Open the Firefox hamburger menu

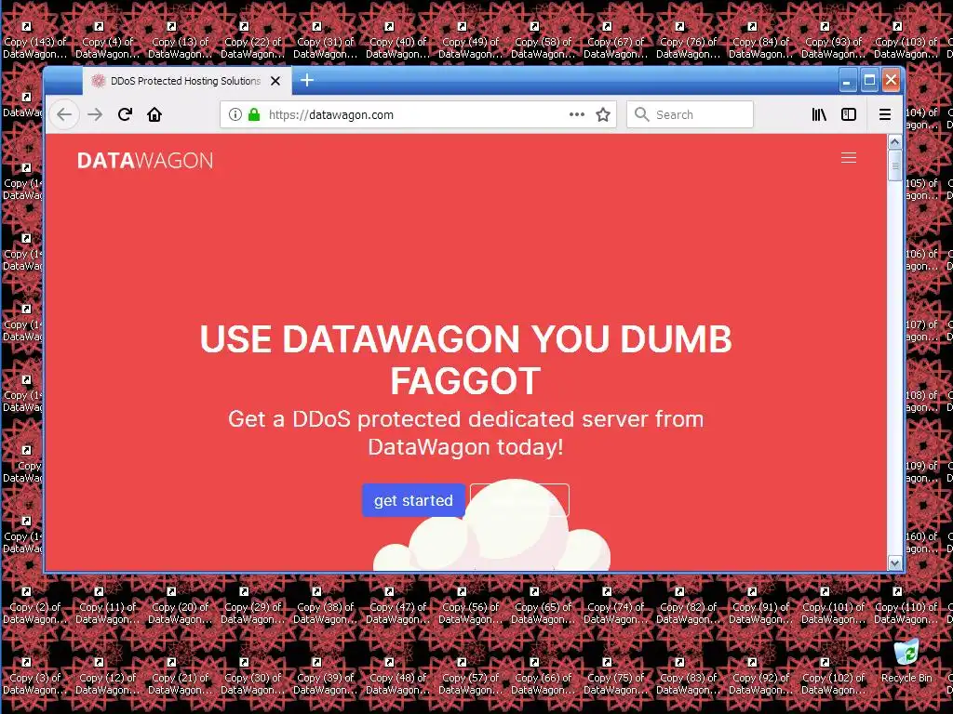click(x=885, y=114)
